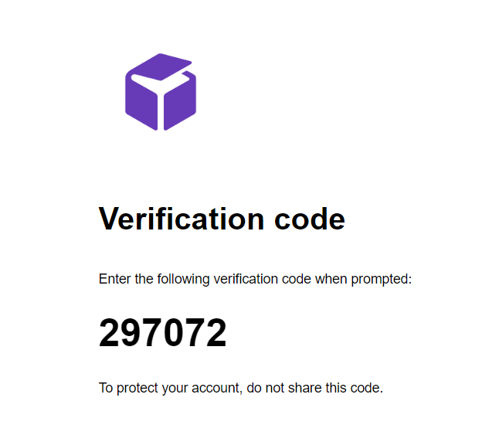Screen dimensions: 499x435
Task: Click the first digit of the 297072 code
Action: point(110,334)
